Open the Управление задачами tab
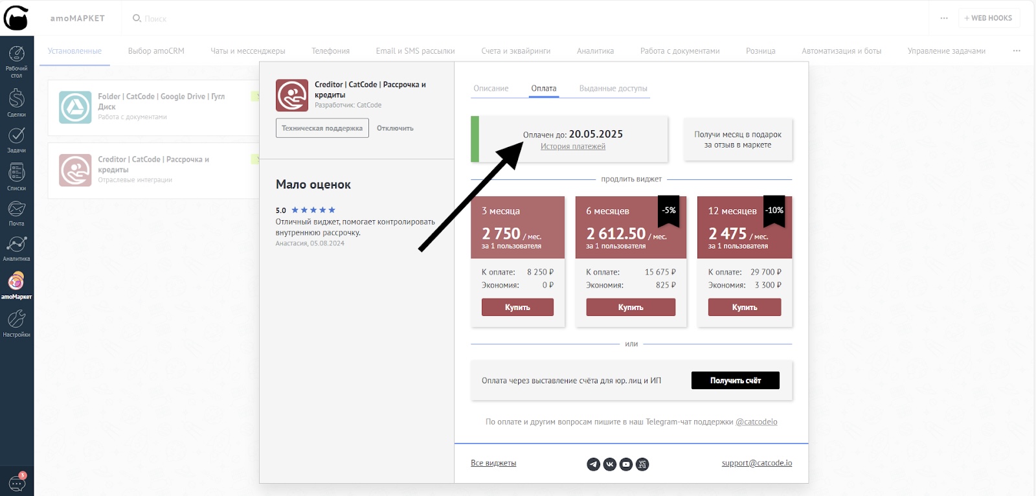Image resolution: width=1036 pixels, height=496 pixels. tap(946, 51)
